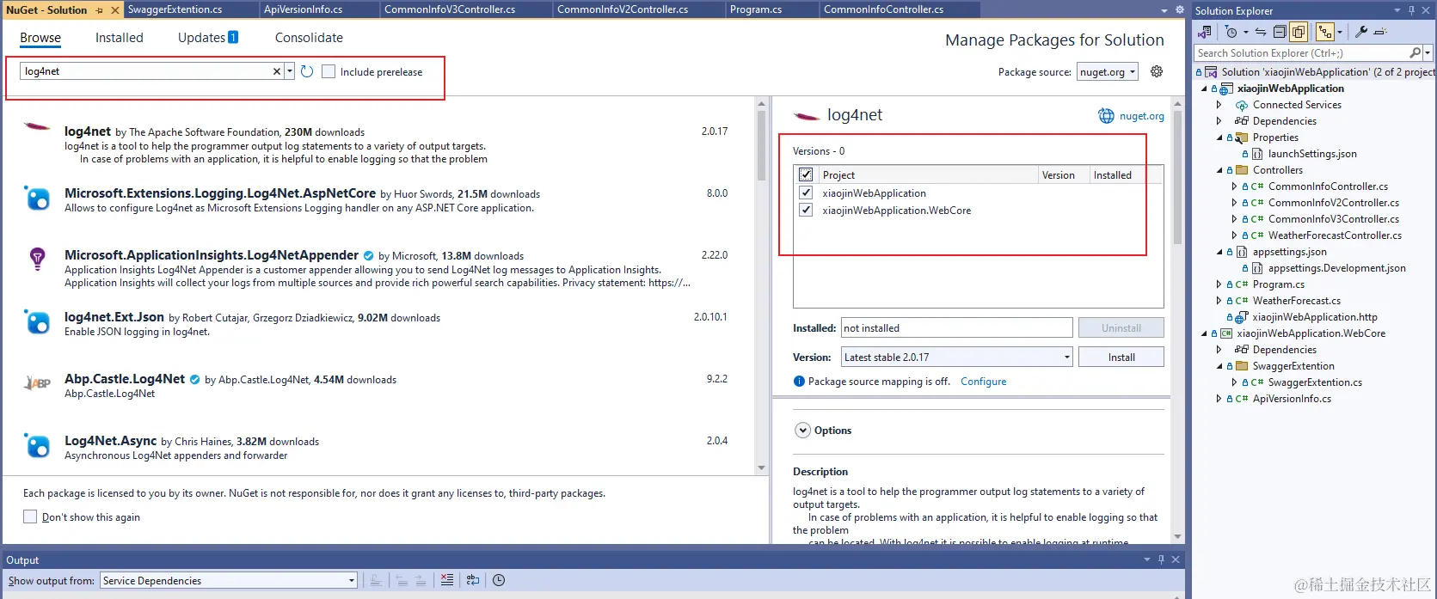Uncheck the xiaojinWebApplication.WebCore project checkbox
The width and height of the screenshot is (1437, 599).
tap(806, 210)
